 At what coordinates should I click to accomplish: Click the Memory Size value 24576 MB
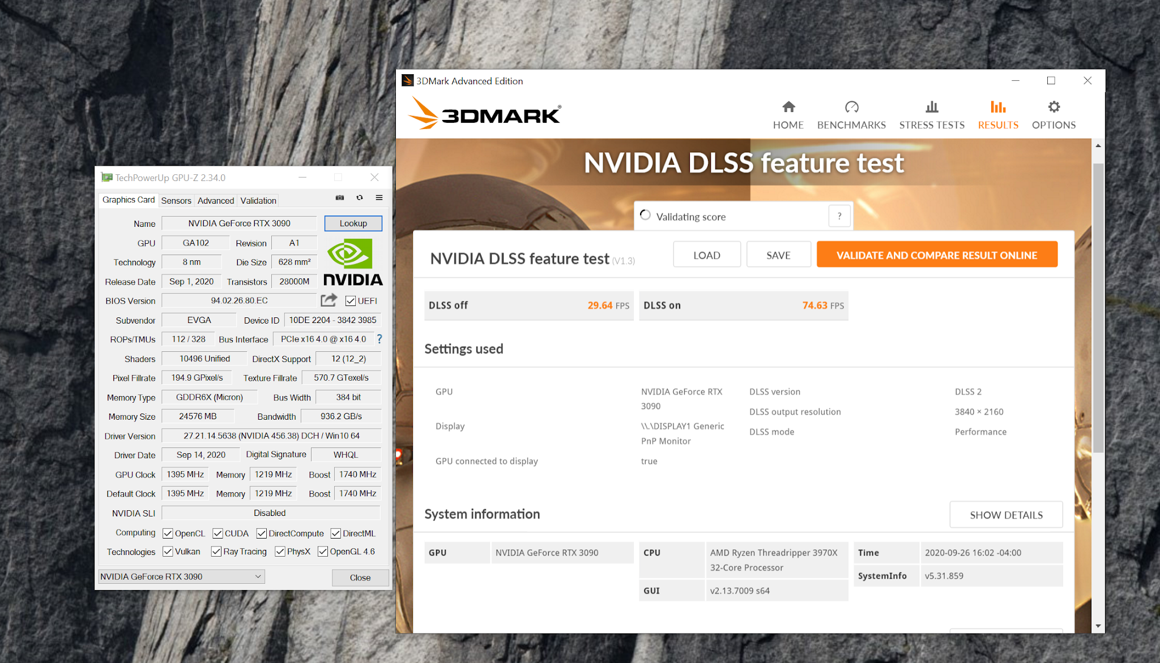[x=198, y=416]
